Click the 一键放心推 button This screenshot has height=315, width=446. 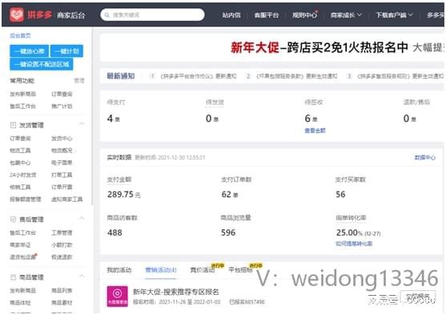pyautogui.click(x=30, y=51)
